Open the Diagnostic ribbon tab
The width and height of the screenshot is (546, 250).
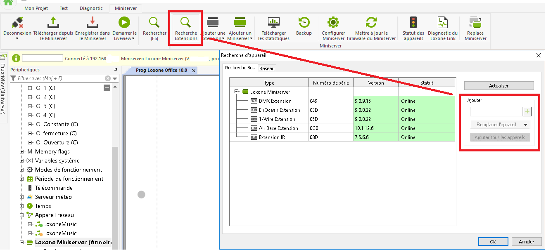(91, 8)
